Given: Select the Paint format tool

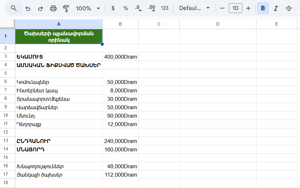Looking at the screenshot, I should (65, 8).
